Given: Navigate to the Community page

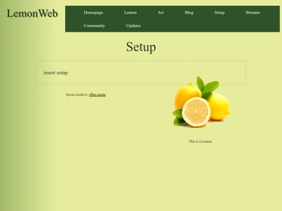Looking at the screenshot, I should click(94, 26).
